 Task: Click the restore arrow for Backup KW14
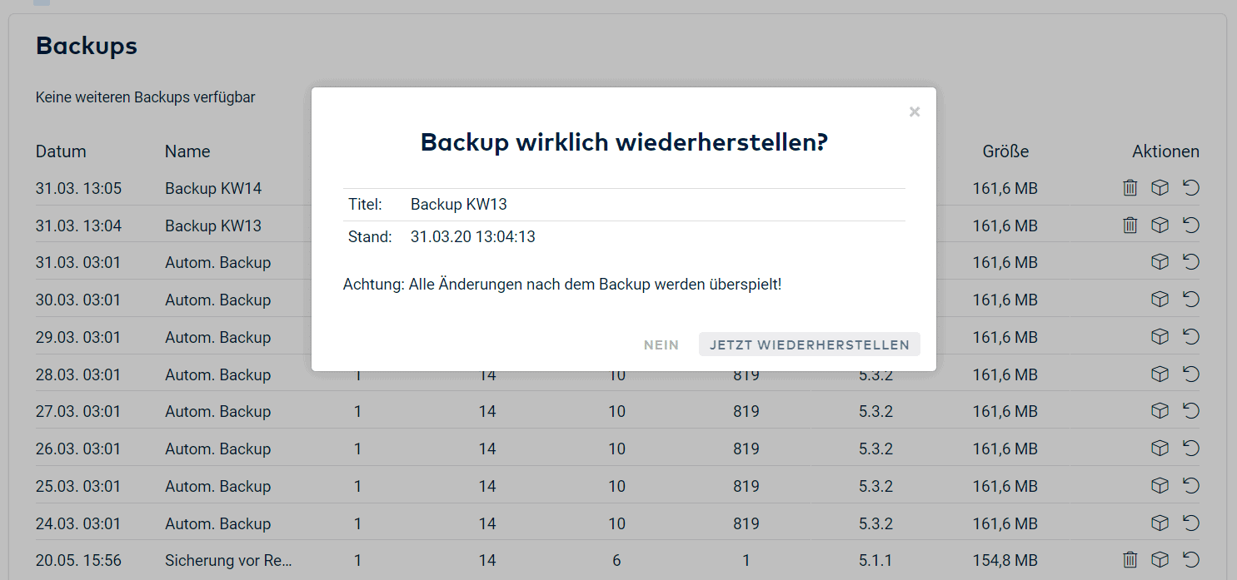click(1191, 188)
